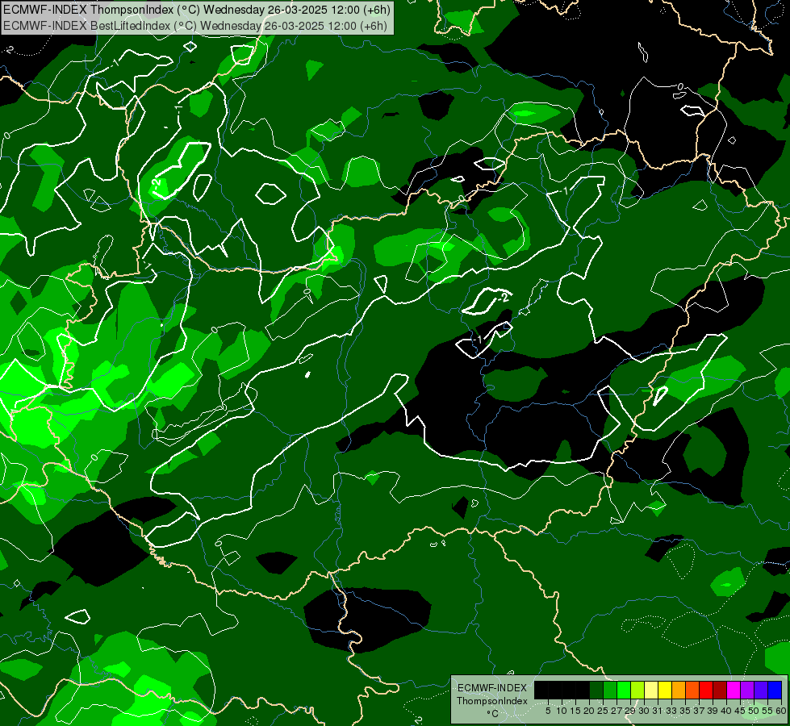Click the ThompsonIndex label in the legend
Viewport: 790px width, 726px height.
pyautogui.click(x=492, y=701)
